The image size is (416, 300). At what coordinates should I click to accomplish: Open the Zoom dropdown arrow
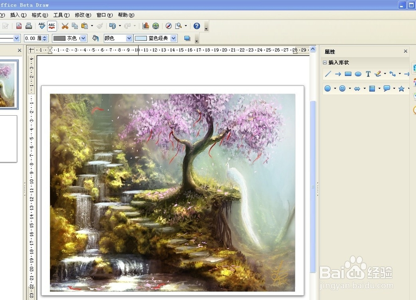(x=186, y=26)
